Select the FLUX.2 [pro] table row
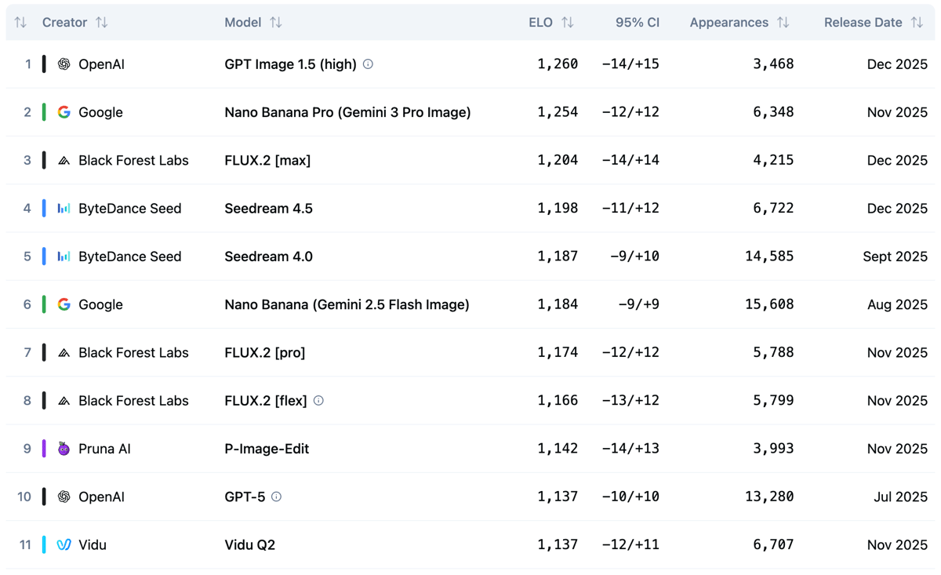This screenshot has height=575, width=941. coord(470,352)
